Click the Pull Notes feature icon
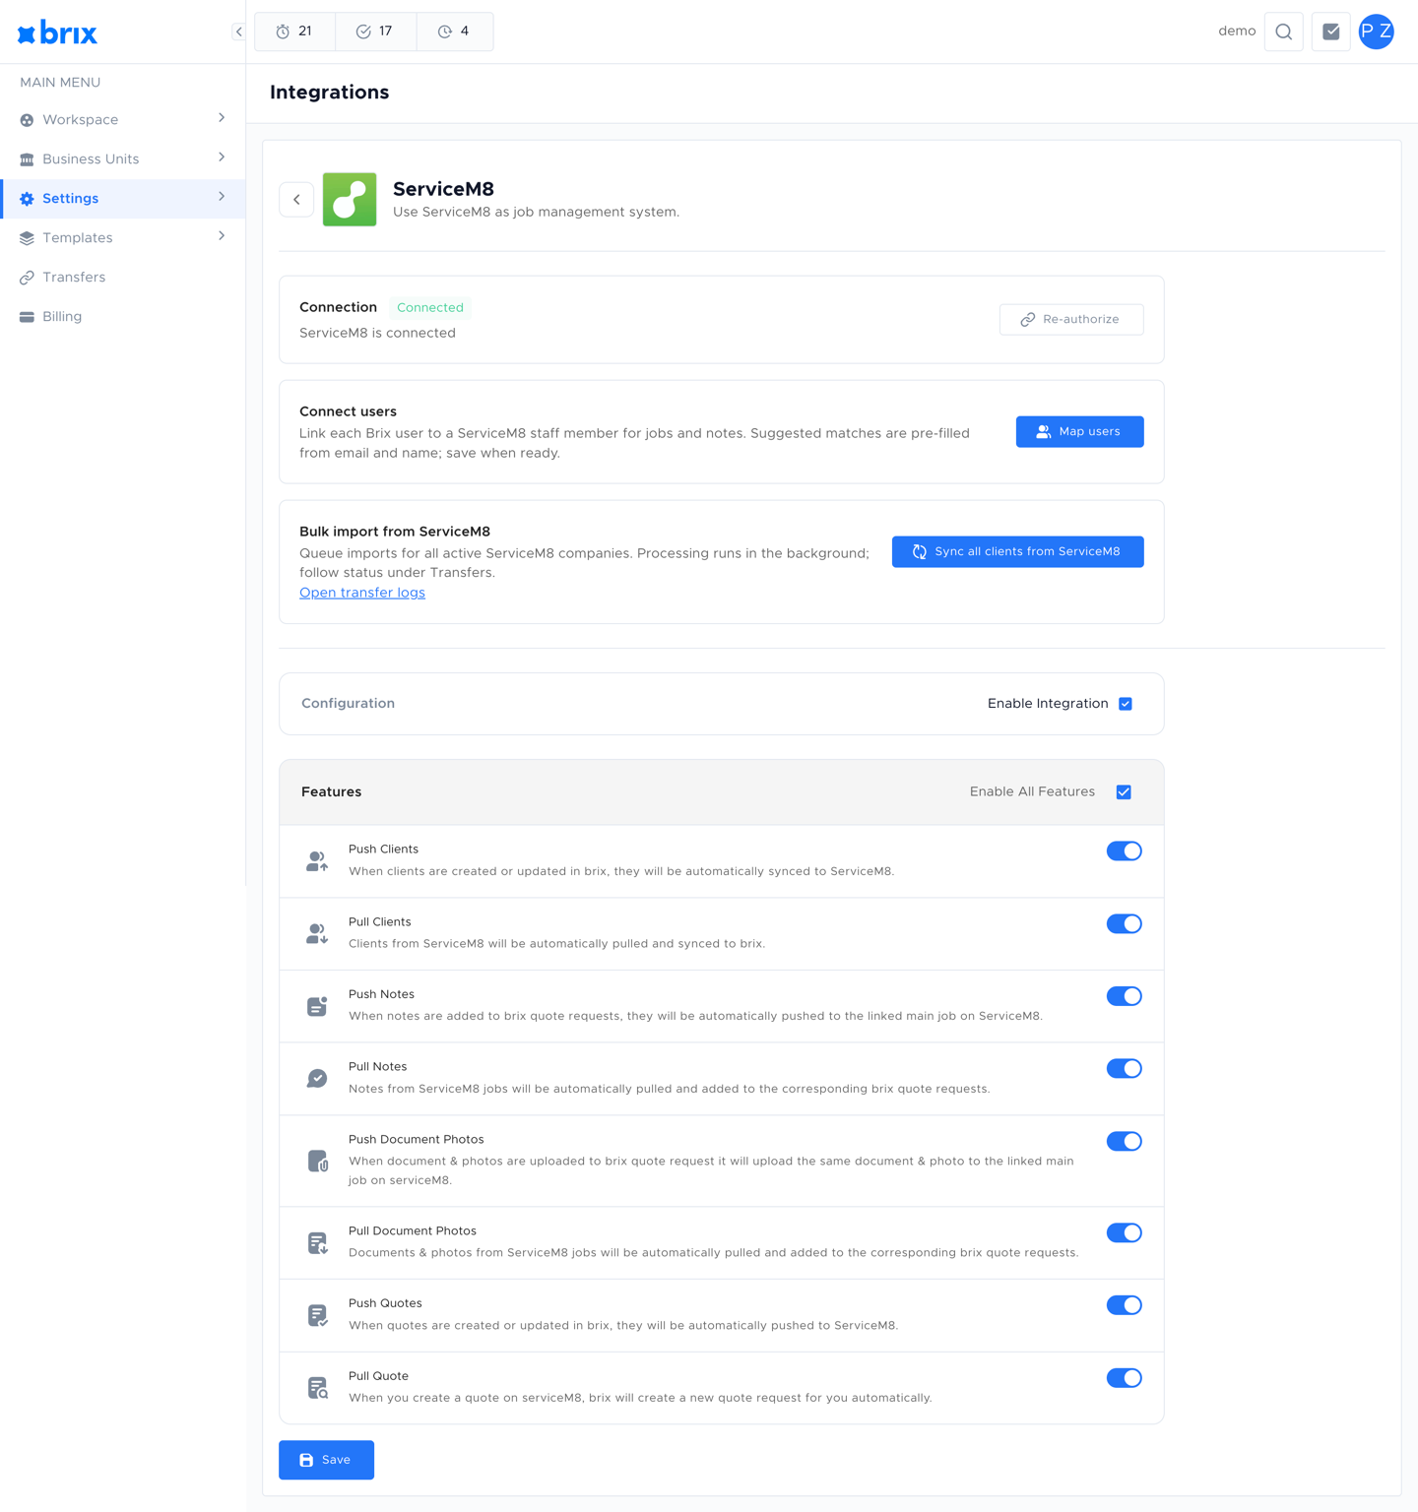 (317, 1079)
